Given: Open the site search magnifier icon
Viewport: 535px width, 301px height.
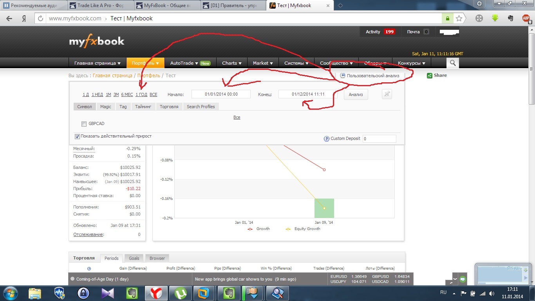Looking at the screenshot, I should point(453,63).
